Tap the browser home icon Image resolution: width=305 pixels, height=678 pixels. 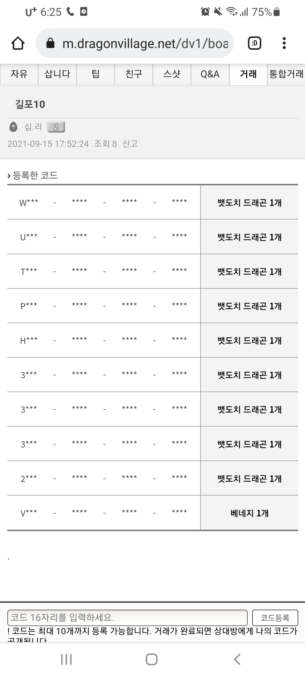click(18, 44)
